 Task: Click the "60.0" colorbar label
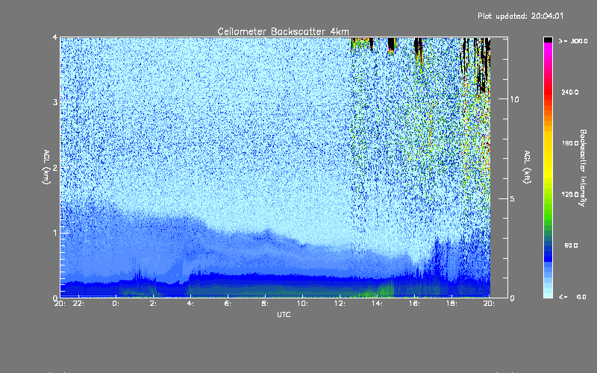click(x=571, y=245)
